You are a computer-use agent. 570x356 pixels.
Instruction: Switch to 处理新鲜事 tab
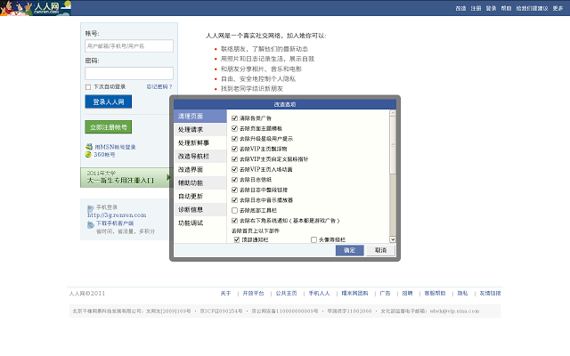[x=199, y=142]
